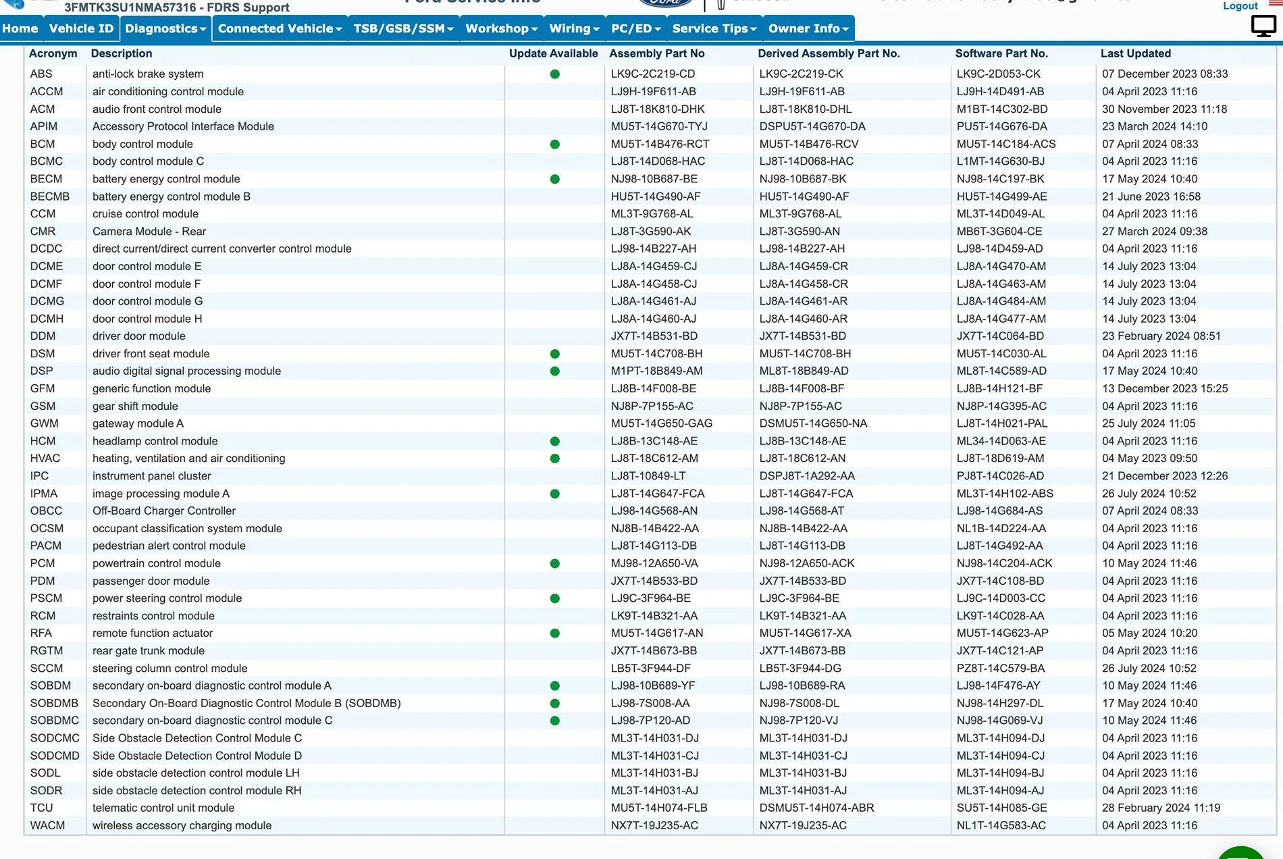
Task: Click the Description column header
Action: tap(122, 53)
